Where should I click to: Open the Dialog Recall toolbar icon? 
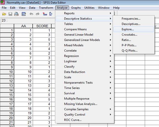click(24, 14)
